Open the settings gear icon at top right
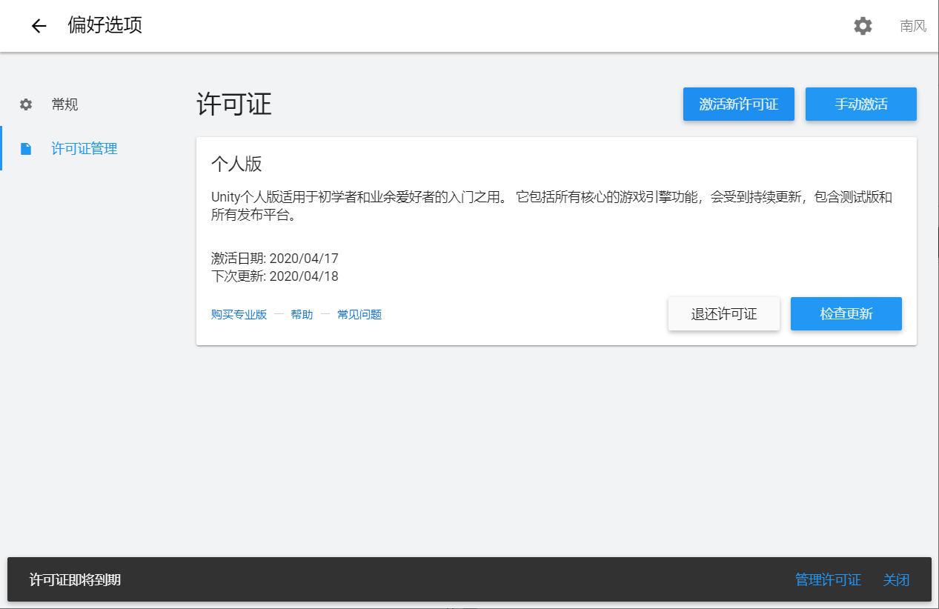Viewport: 939px width, 609px height. point(862,25)
